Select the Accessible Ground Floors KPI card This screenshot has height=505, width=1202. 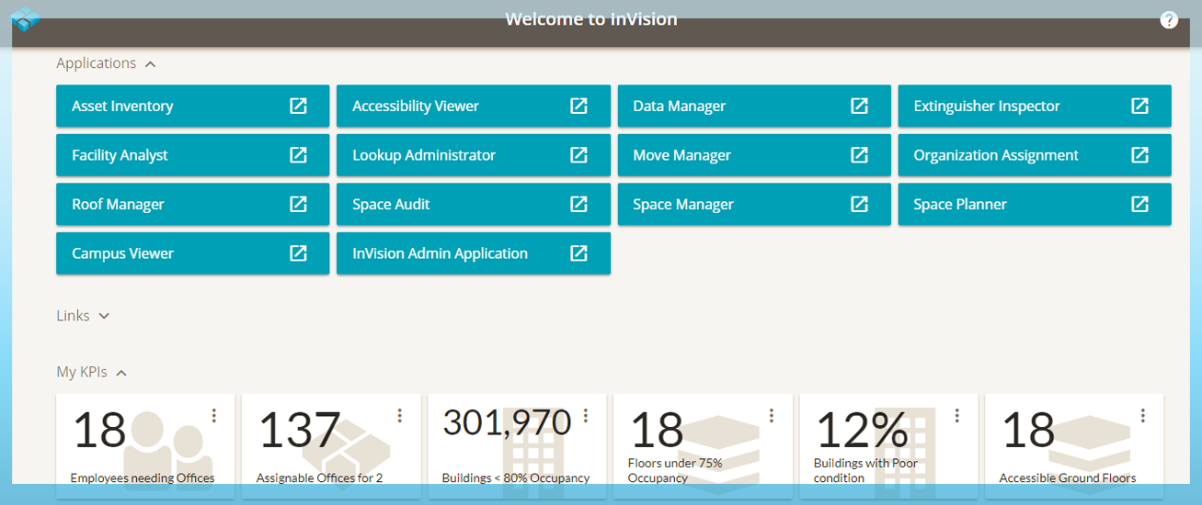[1074, 447]
